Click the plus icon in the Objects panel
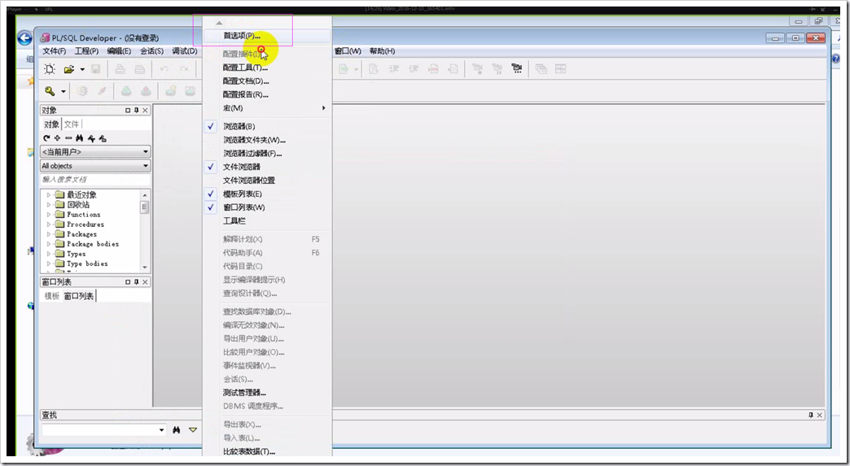 tap(58, 138)
